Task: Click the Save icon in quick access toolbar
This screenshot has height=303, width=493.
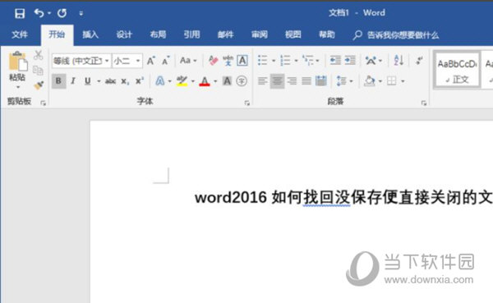Action: click(20, 13)
